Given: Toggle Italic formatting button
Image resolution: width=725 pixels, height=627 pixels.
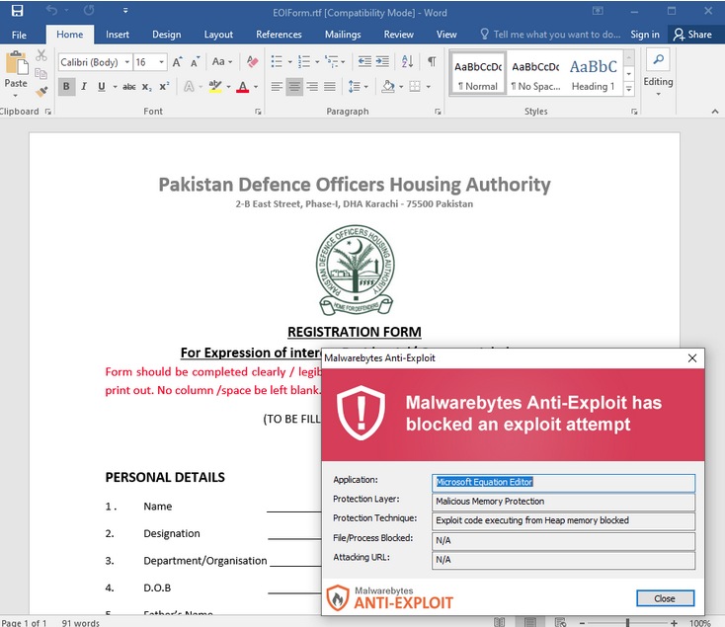Looking at the screenshot, I should coord(84,87).
